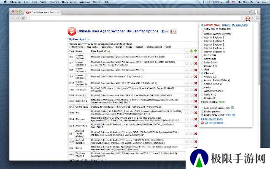This screenshot has width=270, height=169.
Task: Bookmark page with the star icon
Action: [x=242, y=18]
